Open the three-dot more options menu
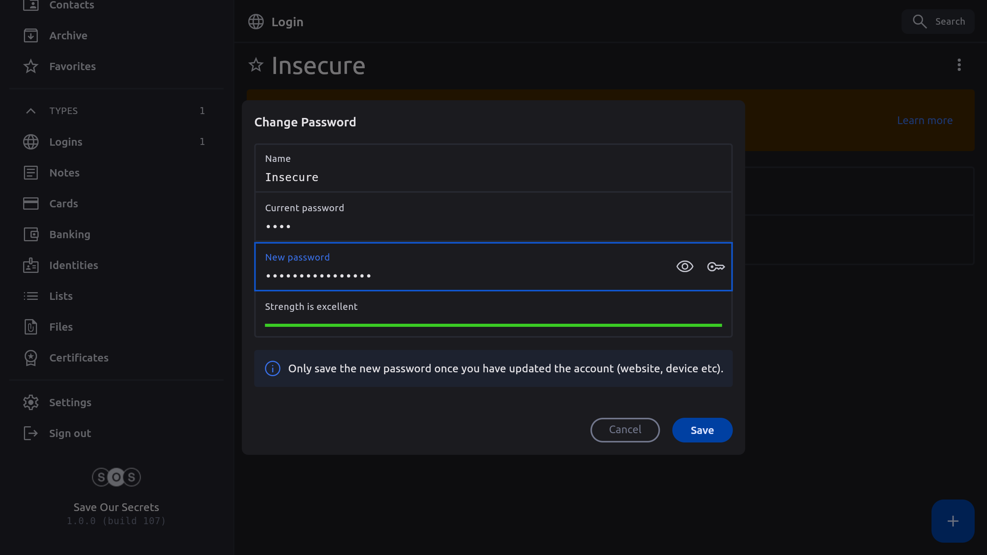The height and width of the screenshot is (555, 987). 959,65
